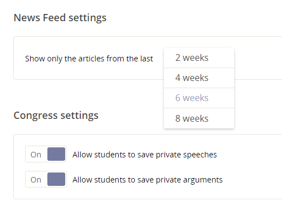Screen dimensions: 282x211
Task: Toggle the private arguments switch
Action: [x=46, y=179]
